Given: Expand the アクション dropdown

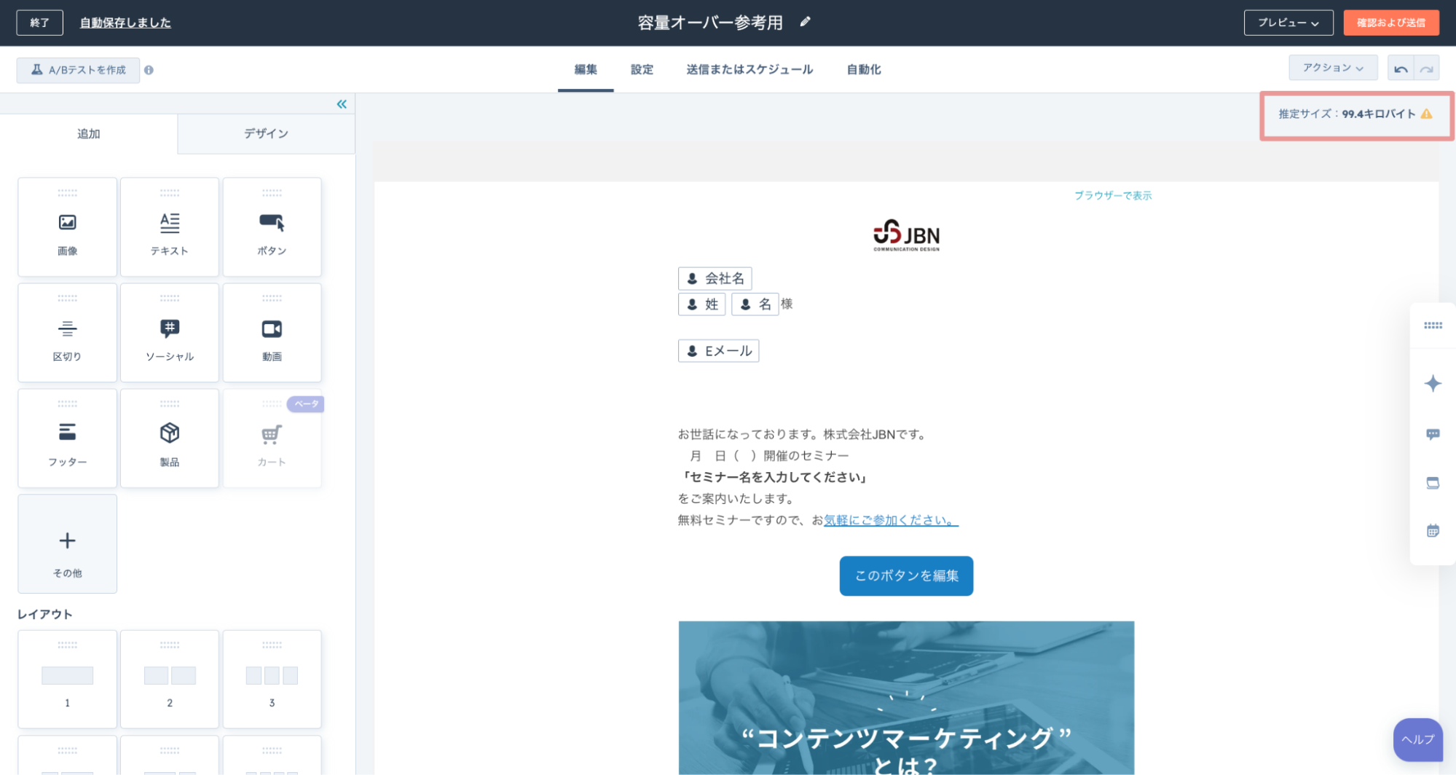Looking at the screenshot, I should tap(1333, 68).
